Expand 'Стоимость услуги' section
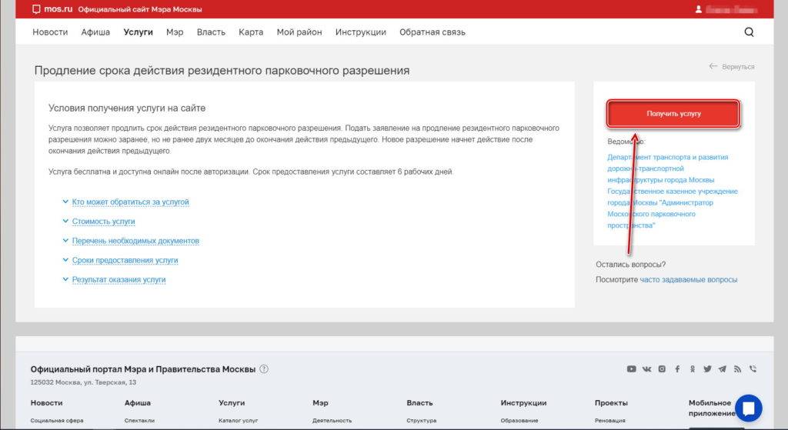Viewport: 788px width, 430px height. tap(103, 222)
